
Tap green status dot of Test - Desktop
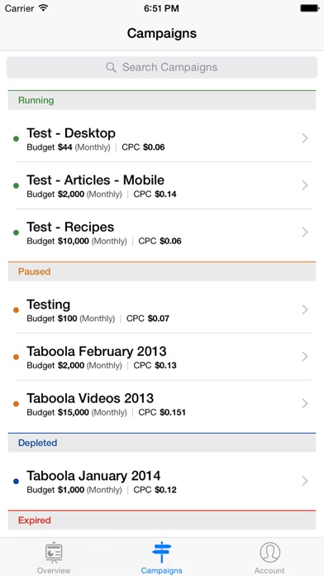(x=17, y=139)
